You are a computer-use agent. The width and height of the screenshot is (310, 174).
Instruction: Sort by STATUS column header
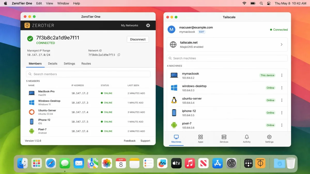point(105,85)
